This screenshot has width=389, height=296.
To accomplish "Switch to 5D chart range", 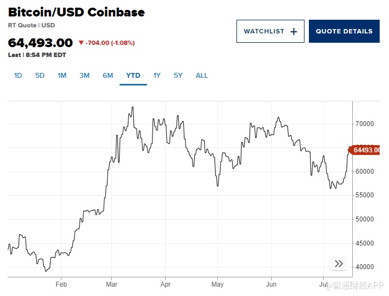I will [x=40, y=76].
